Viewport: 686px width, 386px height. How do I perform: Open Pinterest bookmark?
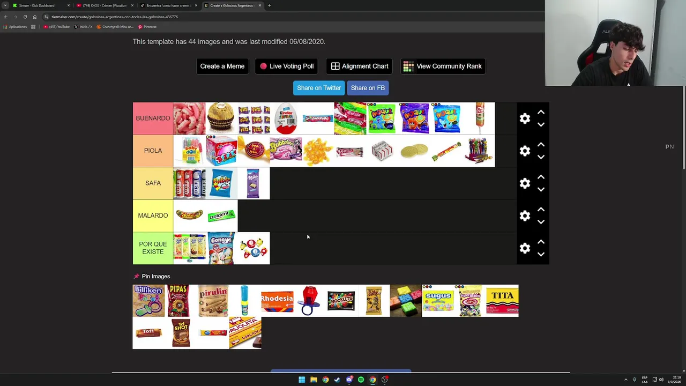tap(147, 27)
